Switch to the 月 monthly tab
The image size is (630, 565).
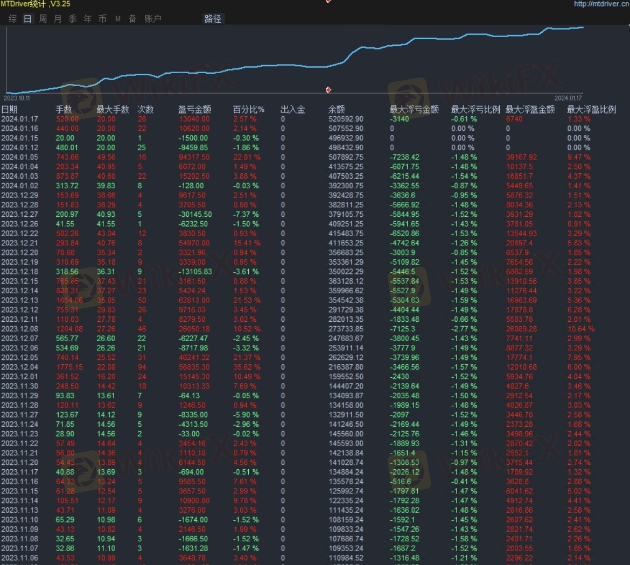[x=58, y=19]
